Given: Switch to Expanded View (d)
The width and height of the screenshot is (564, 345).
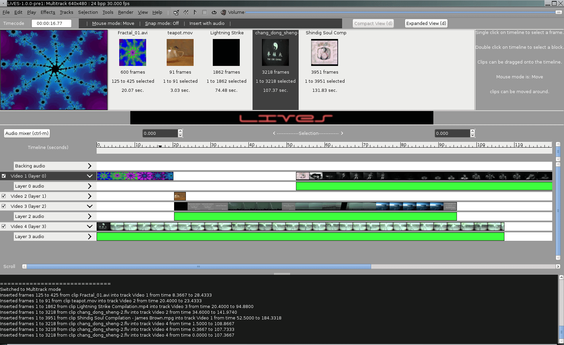Looking at the screenshot, I should (x=426, y=23).
